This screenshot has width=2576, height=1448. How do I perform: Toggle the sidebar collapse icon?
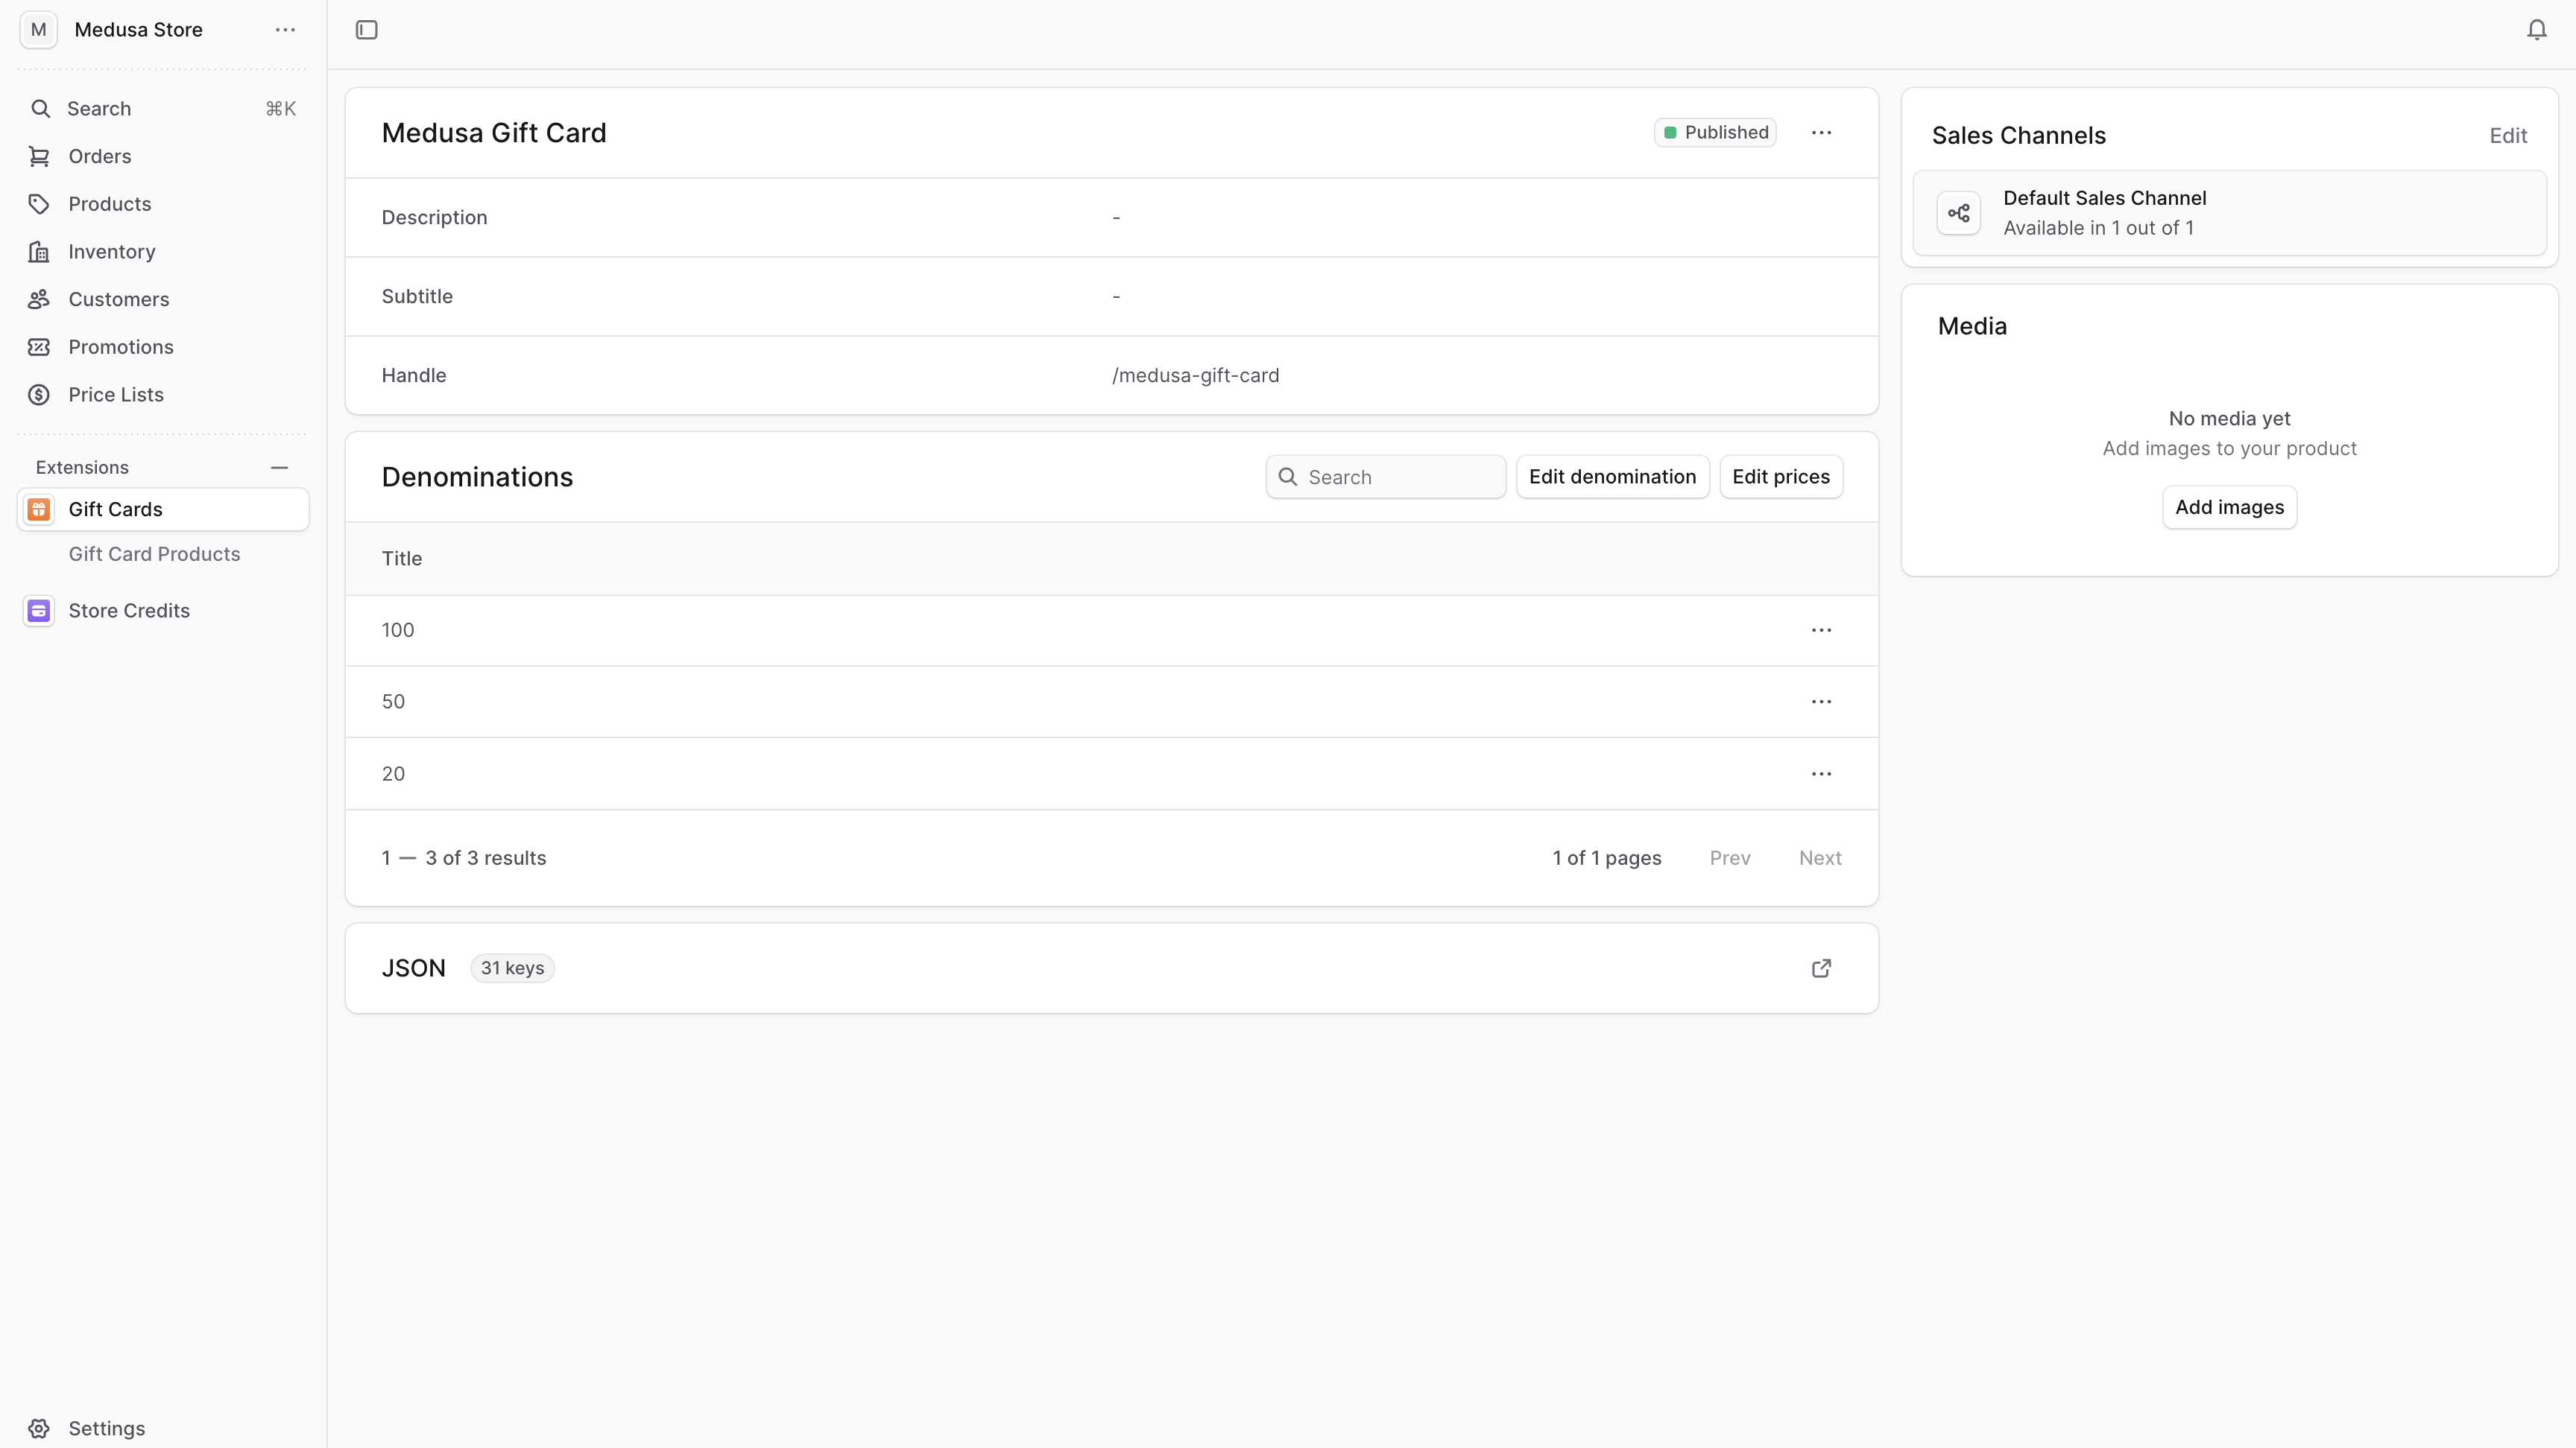pos(366,30)
